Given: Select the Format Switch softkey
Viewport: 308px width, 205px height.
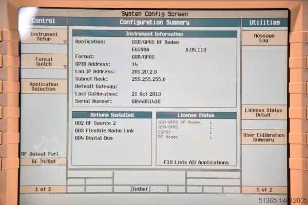Looking at the screenshot, I should click(44, 61).
